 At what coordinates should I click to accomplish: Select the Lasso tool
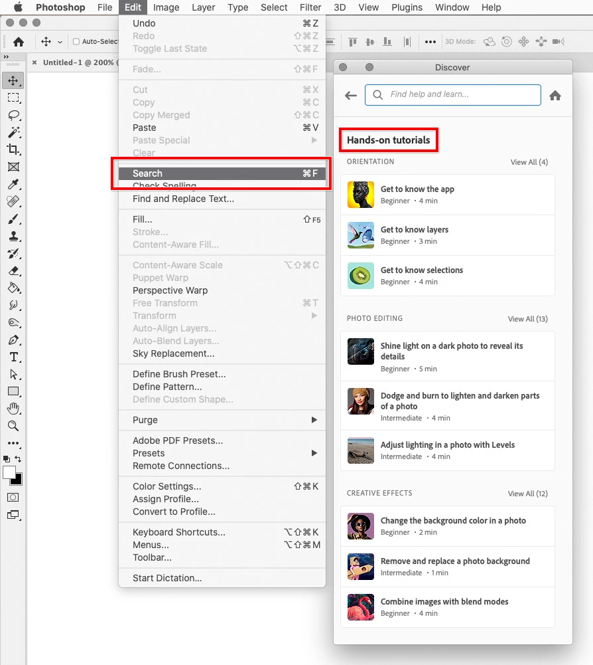click(13, 116)
